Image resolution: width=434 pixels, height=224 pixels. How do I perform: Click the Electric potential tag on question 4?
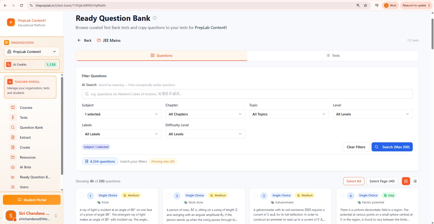(x=371, y=203)
